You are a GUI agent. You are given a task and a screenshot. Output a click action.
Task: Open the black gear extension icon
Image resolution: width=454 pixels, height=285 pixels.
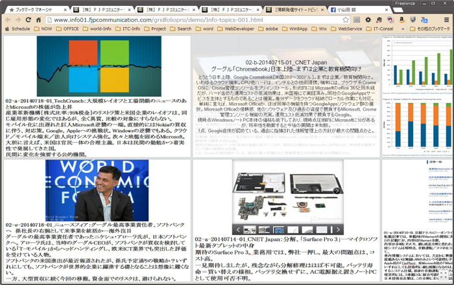[x=368, y=19]
